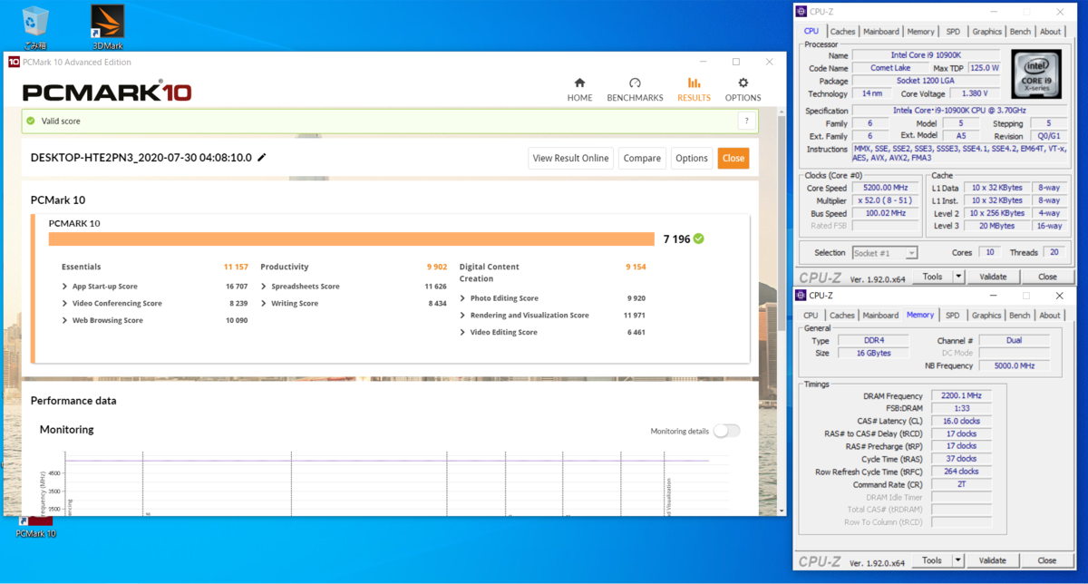Click the help question mark beside Valid score

click(747, 121)
